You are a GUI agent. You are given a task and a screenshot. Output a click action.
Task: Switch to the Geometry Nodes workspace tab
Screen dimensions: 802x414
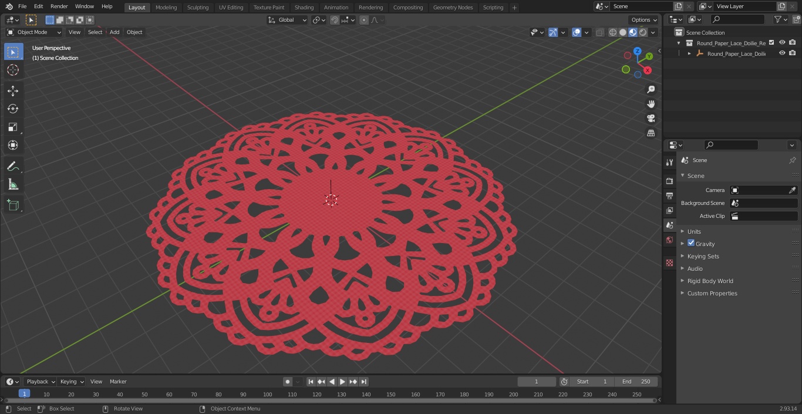(453, 7)
